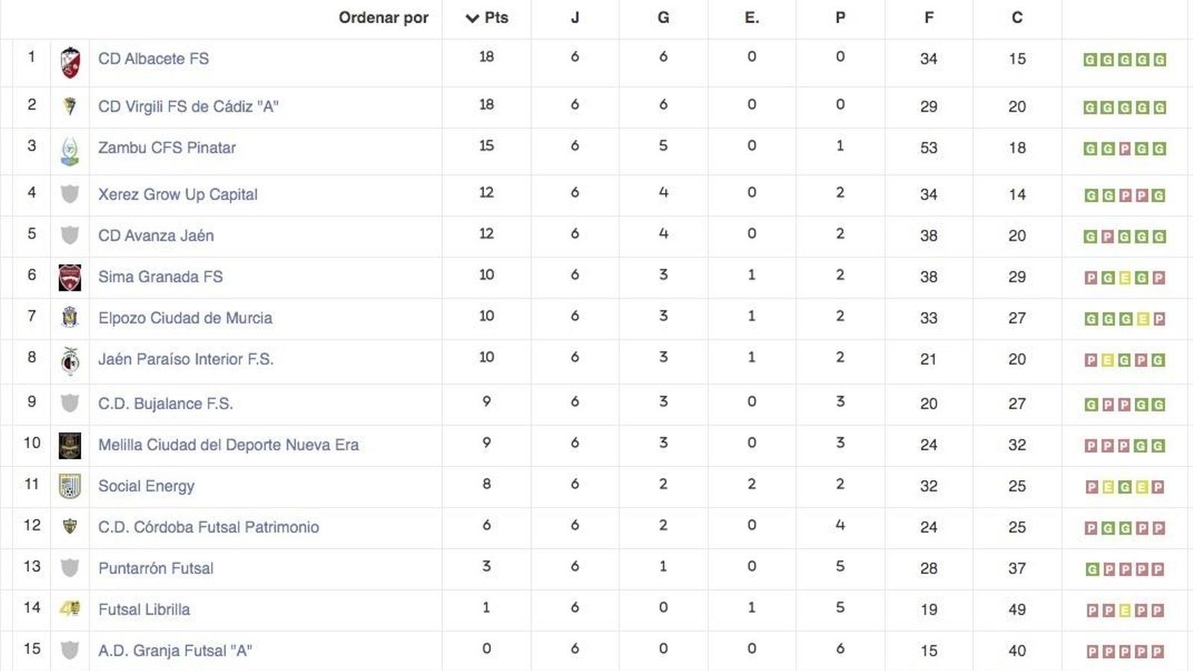Open the Xerez Grow Up Capital team page

(x=178, y=195)
